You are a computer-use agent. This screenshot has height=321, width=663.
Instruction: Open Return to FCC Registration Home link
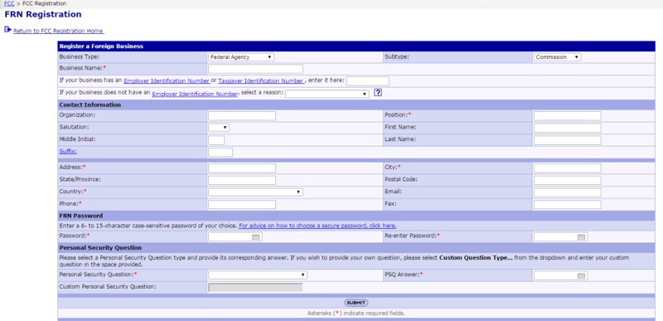[x=58, y=31]
